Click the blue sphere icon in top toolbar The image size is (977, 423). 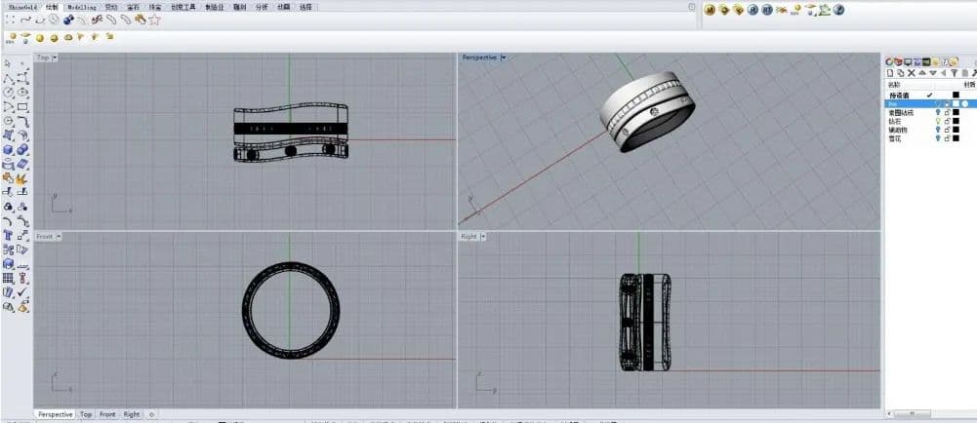click(x=69, y=19)
